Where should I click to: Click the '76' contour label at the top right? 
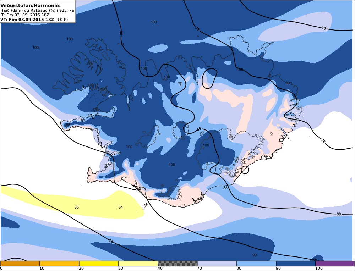pos(324,28)
